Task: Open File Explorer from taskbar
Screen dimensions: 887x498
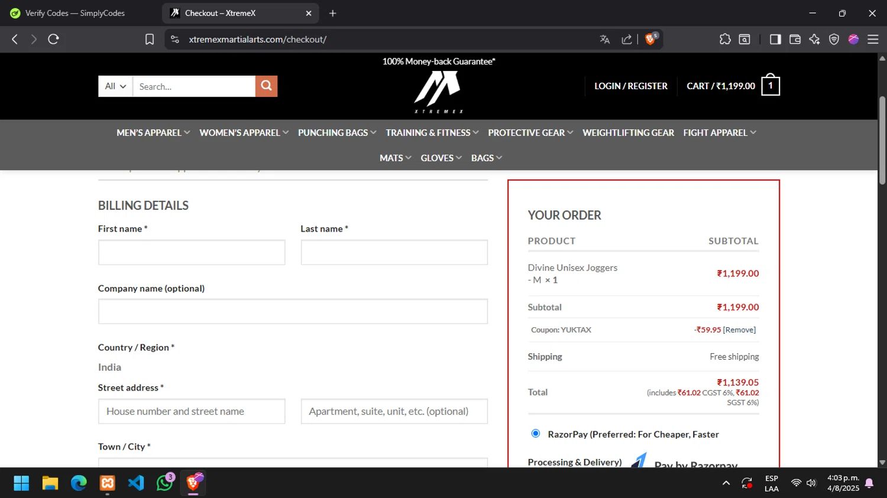Action: click(x=50, y=483)
